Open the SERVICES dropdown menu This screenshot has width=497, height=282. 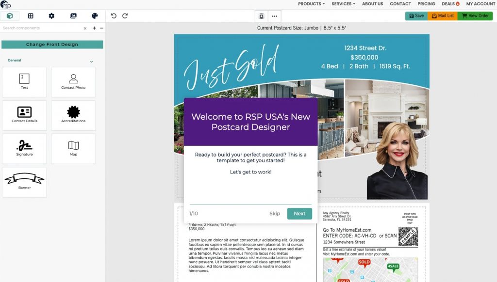(343, 4)
